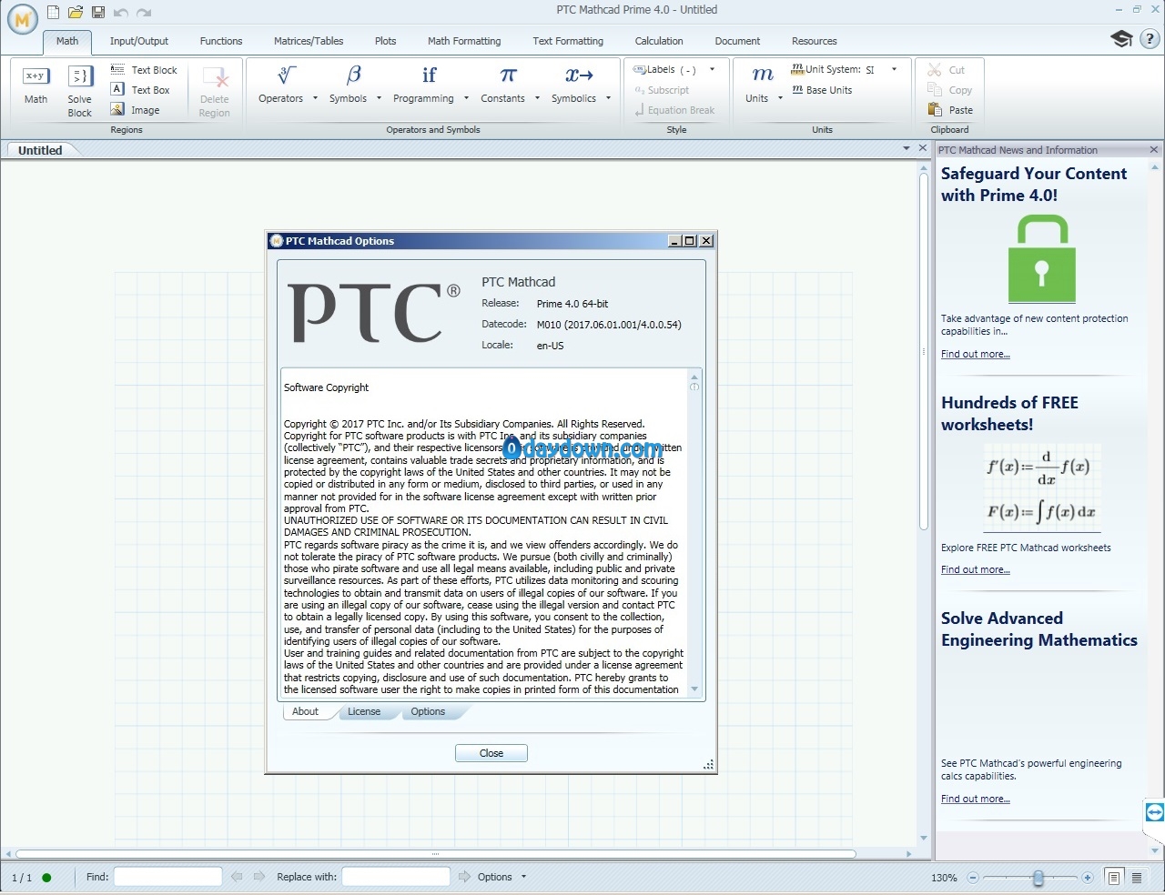The height and width of the screenshot is (895, 1165).
Task: Select the Untitled worksheet tab
Action: [40, 151]
